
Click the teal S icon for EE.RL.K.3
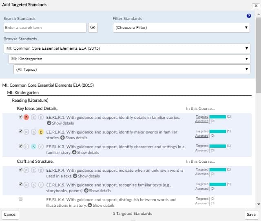click(33, 147)
